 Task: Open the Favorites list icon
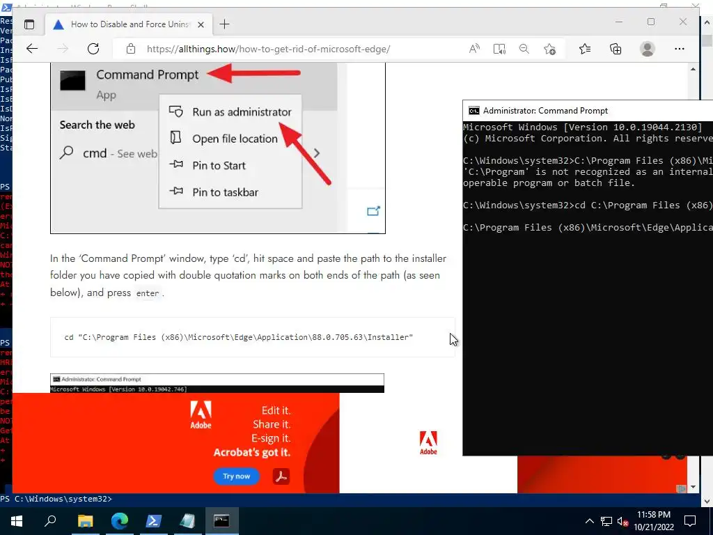pos(585,49)
